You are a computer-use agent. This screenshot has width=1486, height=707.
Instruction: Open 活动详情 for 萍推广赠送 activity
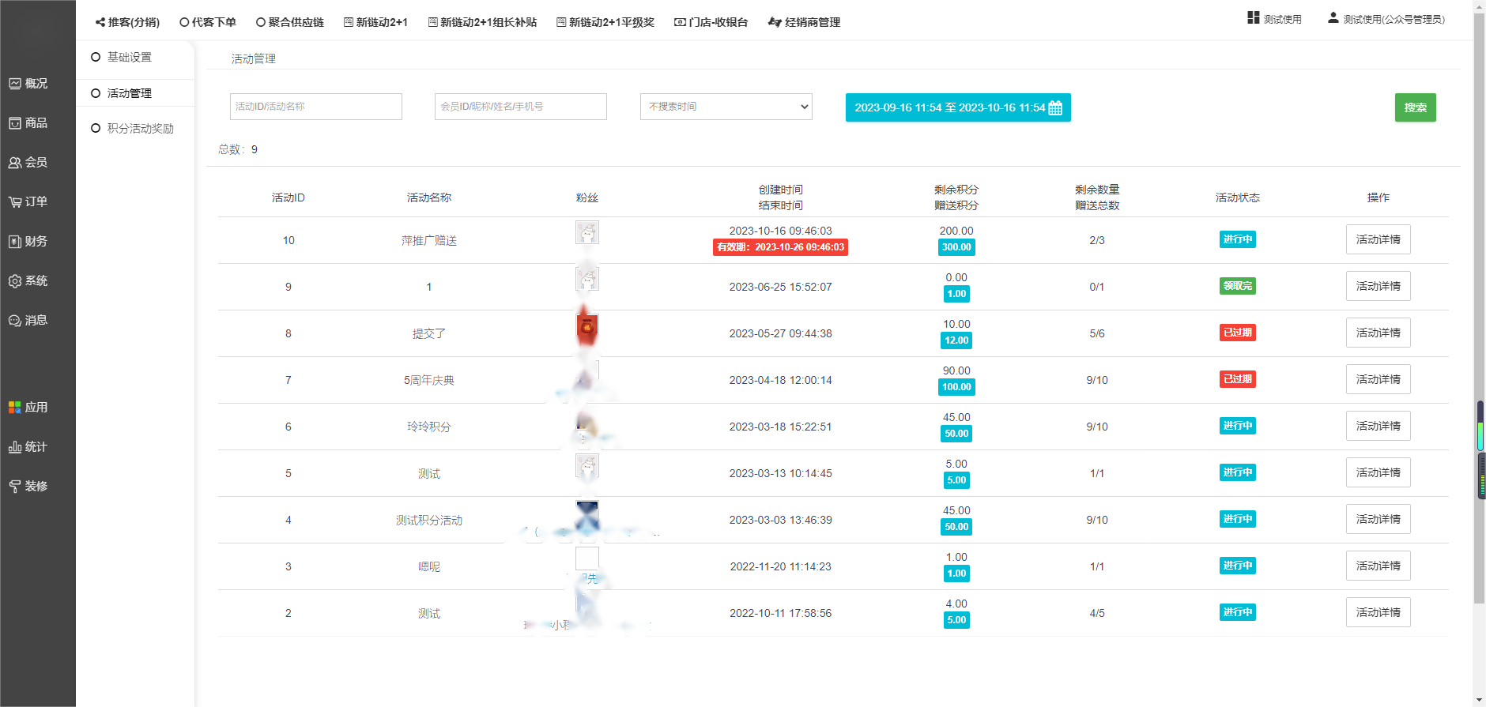click(1378, 239)
